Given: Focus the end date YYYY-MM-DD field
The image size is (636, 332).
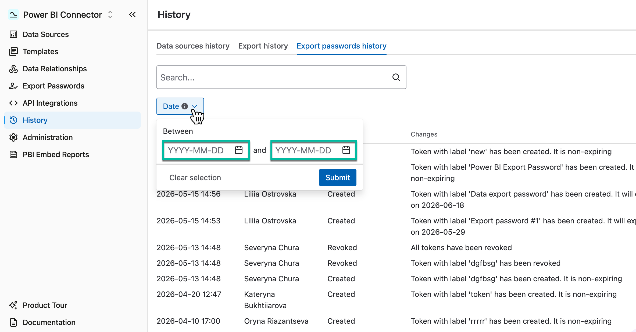Looking at the screenshot, I should (314, 150).
